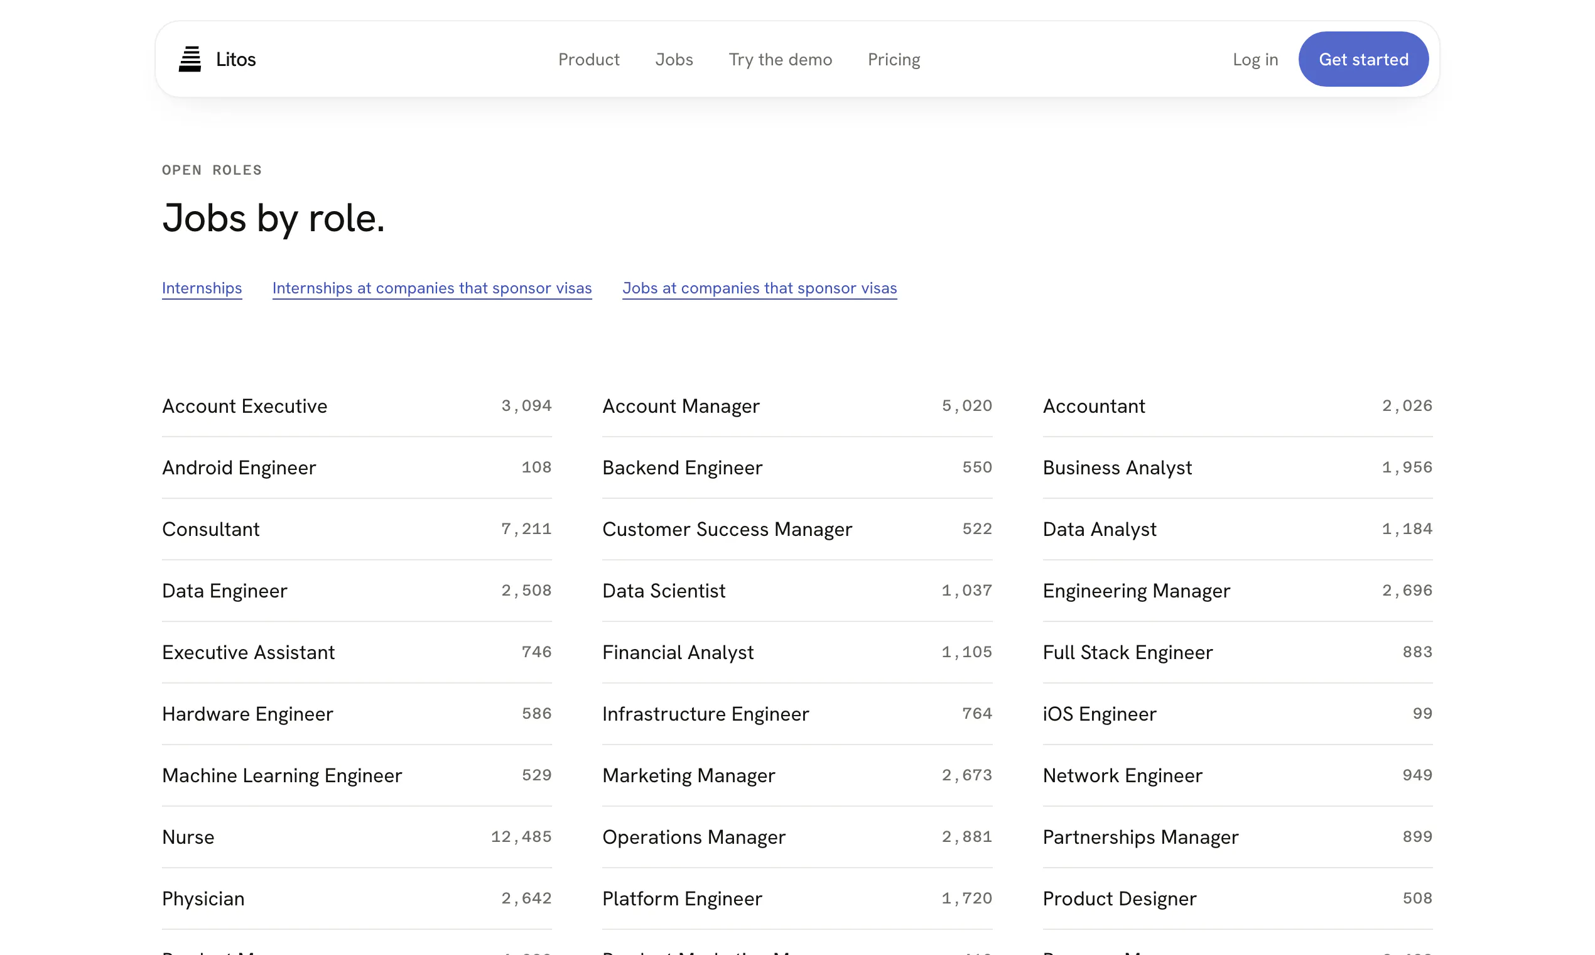The height and width of the screenshot is (955, 1595).
Task: Open Network Engineer jobs
Action: pos(1238,776)
